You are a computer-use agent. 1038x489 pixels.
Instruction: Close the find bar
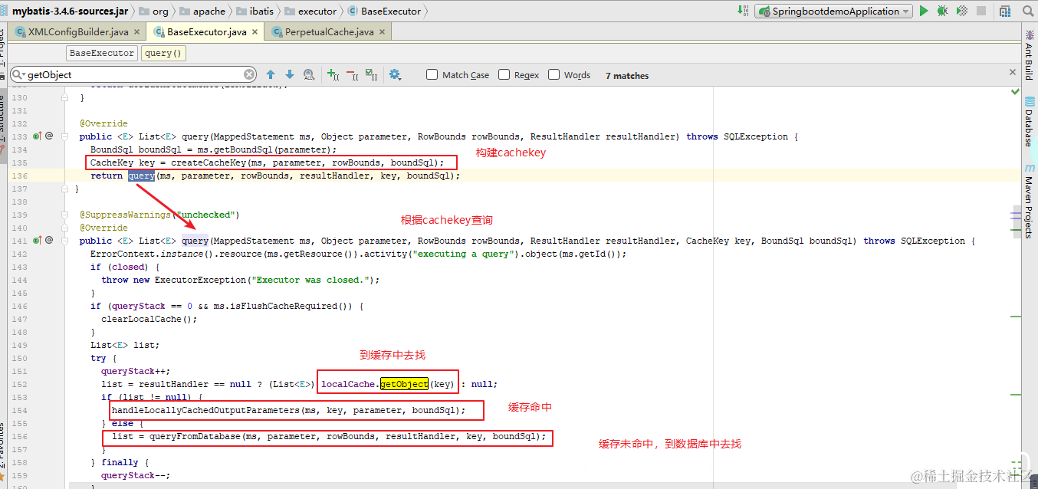(1013, 71)
